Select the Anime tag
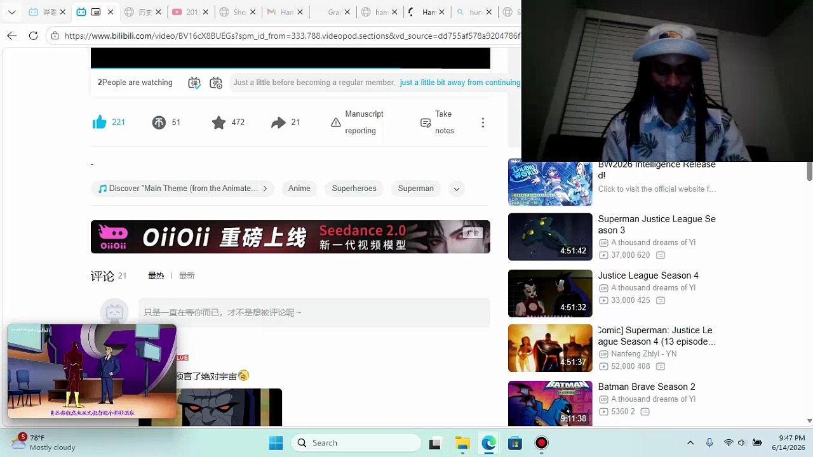The height and width of the screenshot is (457, 813). point(299,189)
